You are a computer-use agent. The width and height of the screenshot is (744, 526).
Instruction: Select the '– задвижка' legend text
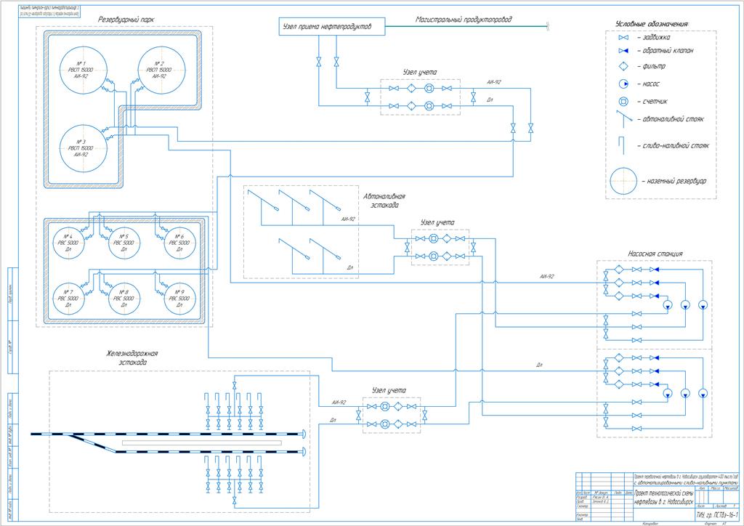pos(653,38)
